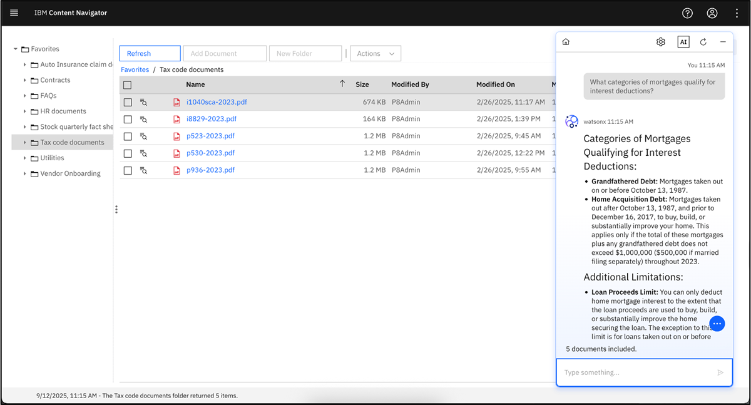Open the user profile icon
This screenshot has width=751, height=405.
(712, 13)
